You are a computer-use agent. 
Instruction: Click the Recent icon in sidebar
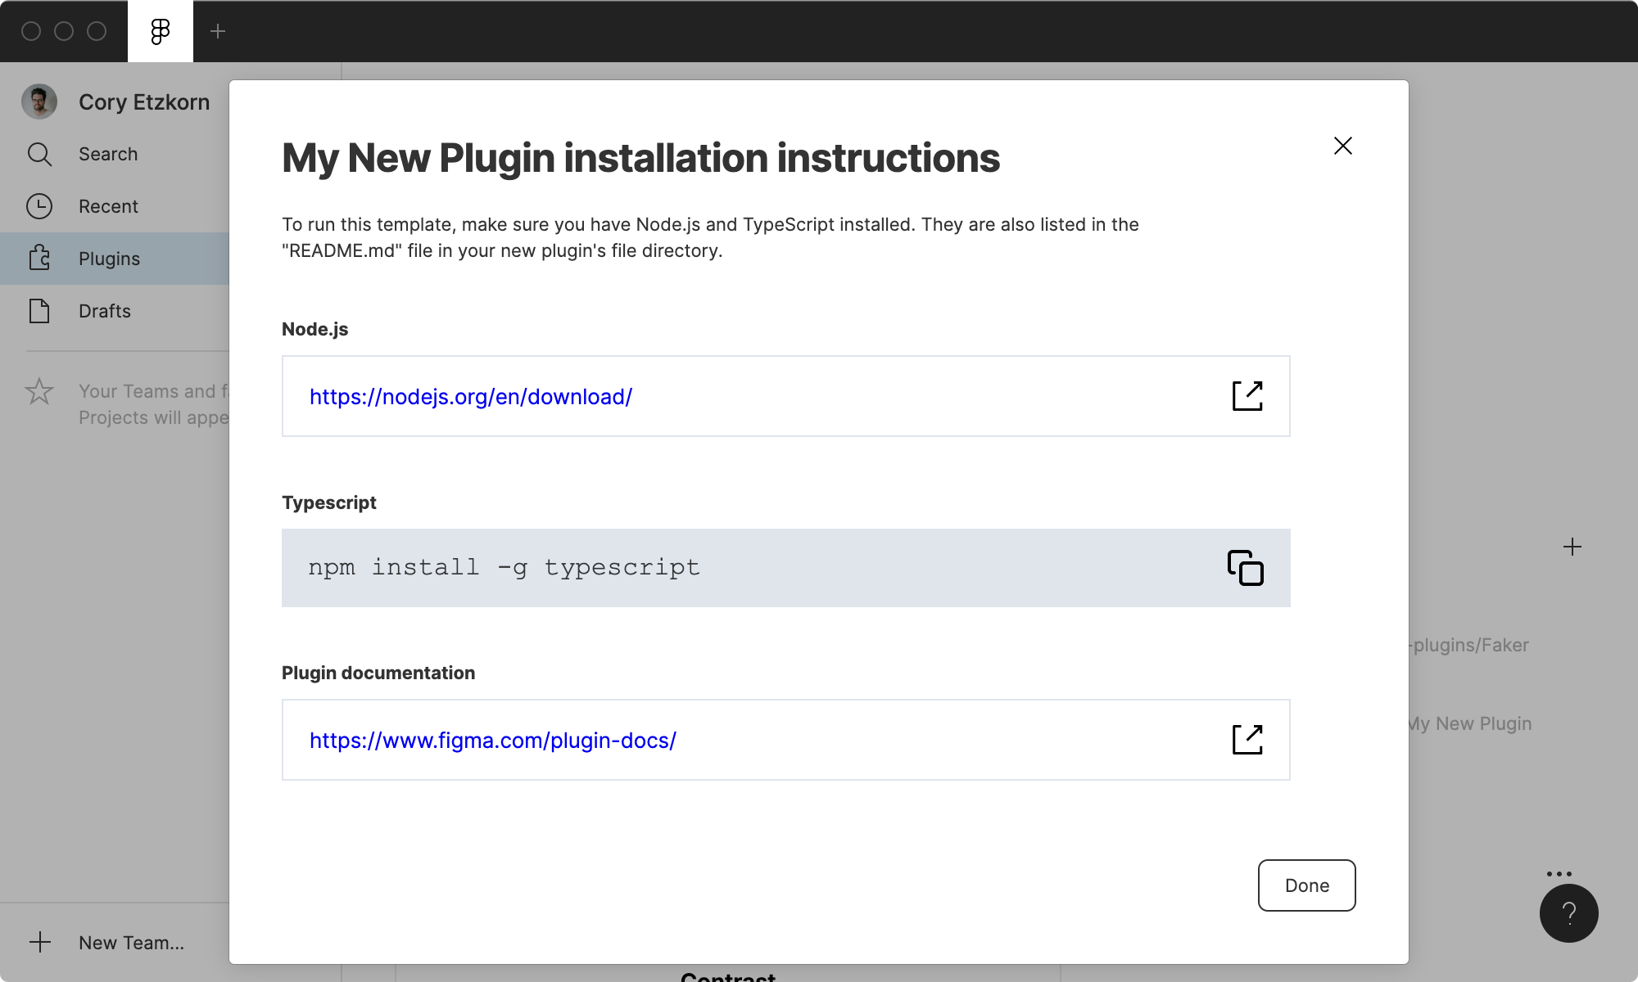(x=40, y=205)
